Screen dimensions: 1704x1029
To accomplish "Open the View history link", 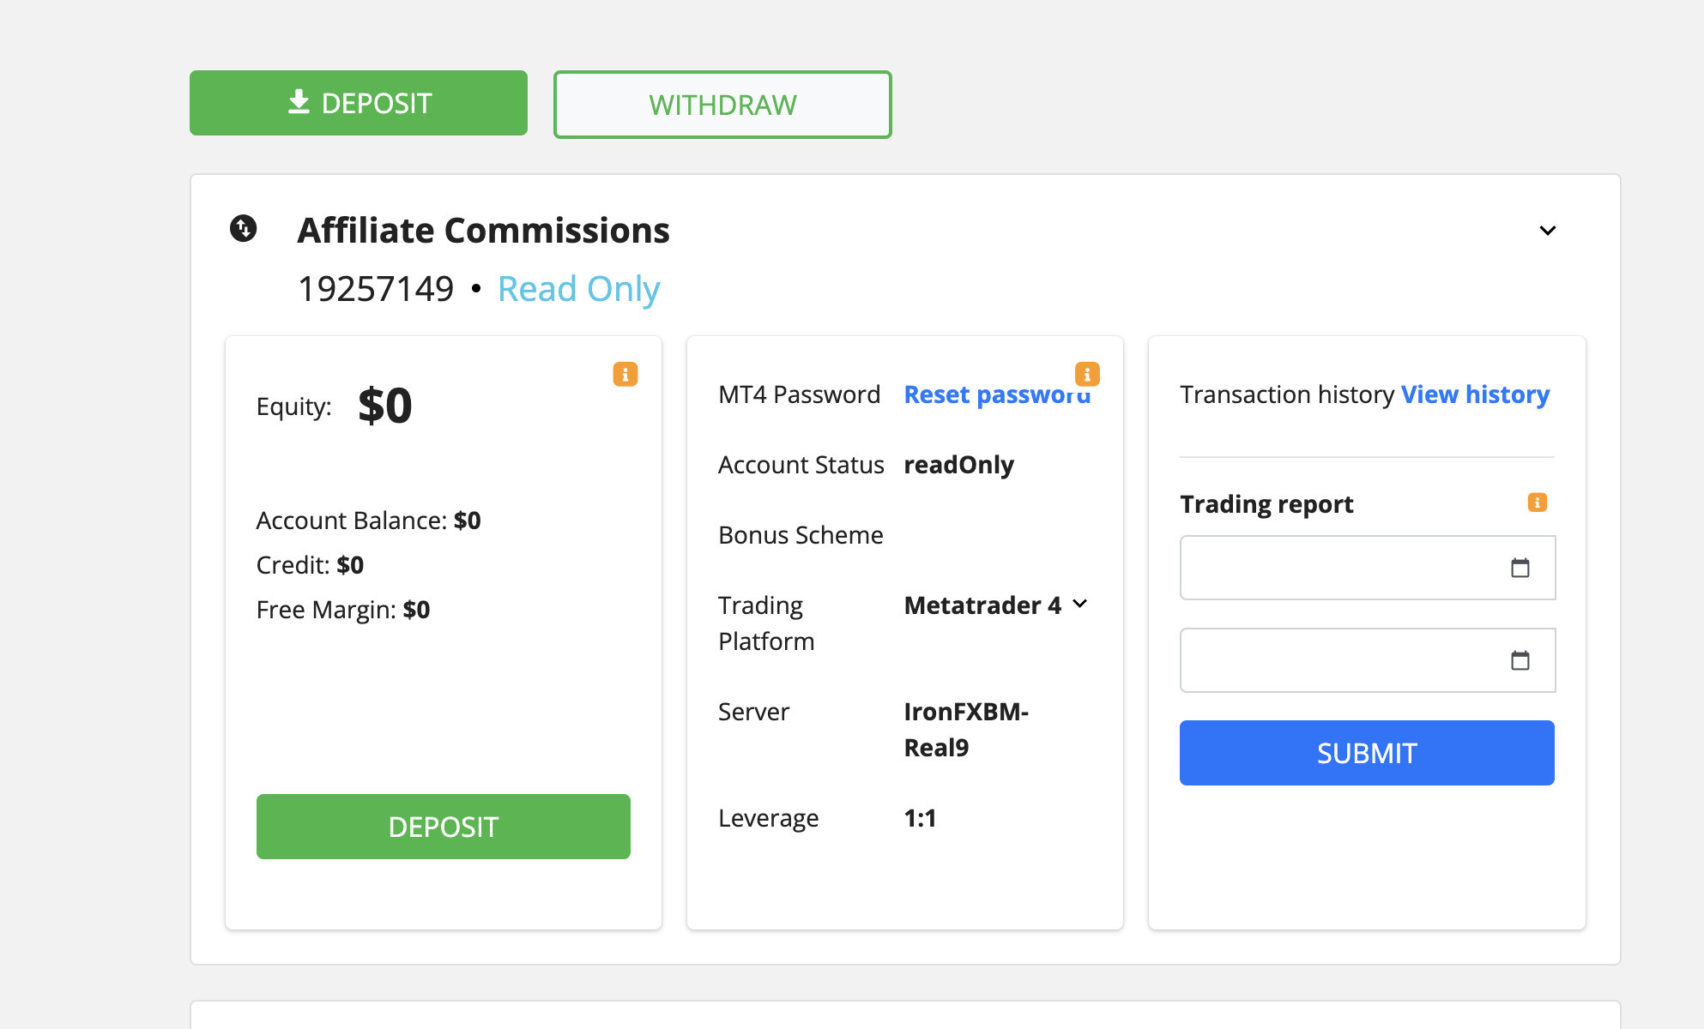I will [x=1475, y=394].
